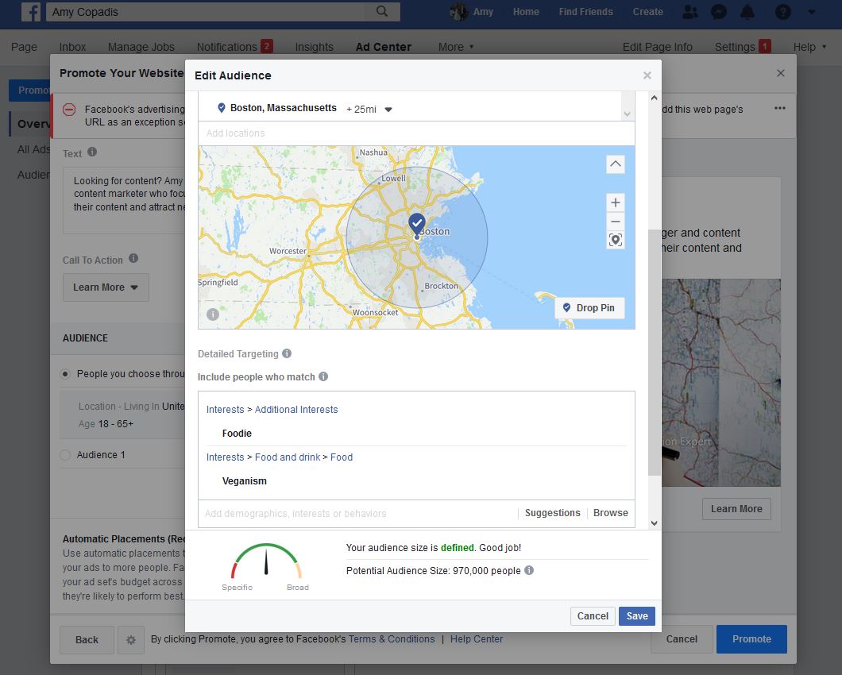Click Find Friends in the top bar
This screenshot has height=675, width=842.
pos(585,12)
